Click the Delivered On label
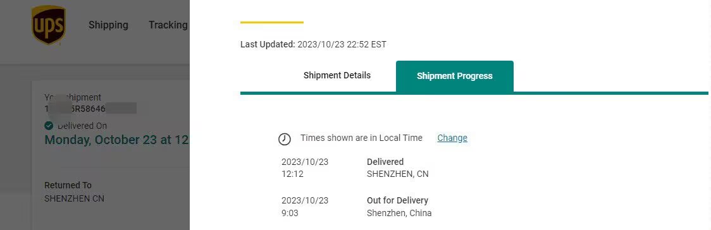 click(82, 126)
